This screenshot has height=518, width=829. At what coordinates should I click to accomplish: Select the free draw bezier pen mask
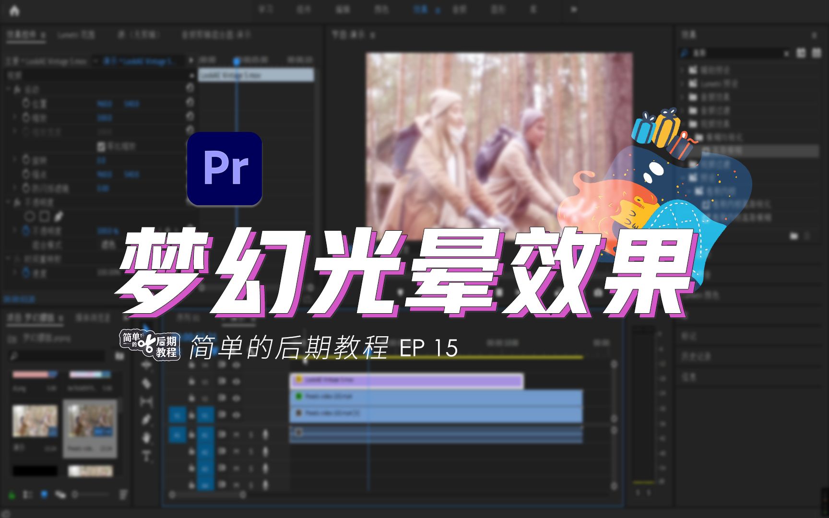pyautogui.click(x=59, y=216)
